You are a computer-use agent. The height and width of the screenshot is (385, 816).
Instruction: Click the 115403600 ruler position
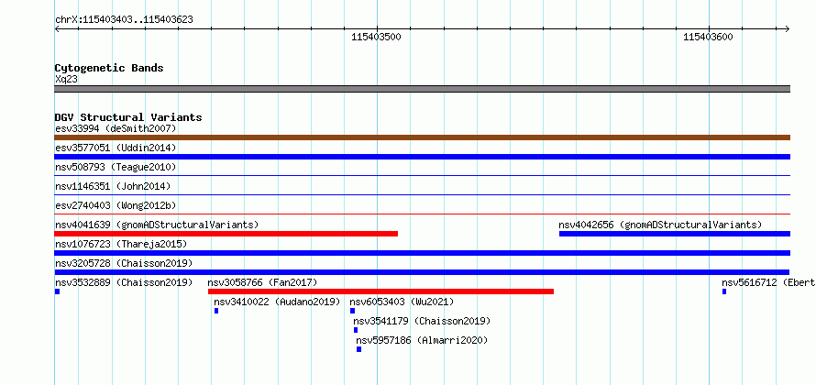[708, 37]
